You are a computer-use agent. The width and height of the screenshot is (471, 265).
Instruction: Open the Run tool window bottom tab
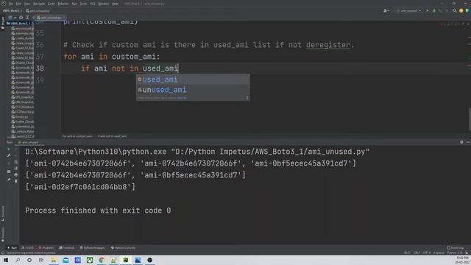[13, 248]
